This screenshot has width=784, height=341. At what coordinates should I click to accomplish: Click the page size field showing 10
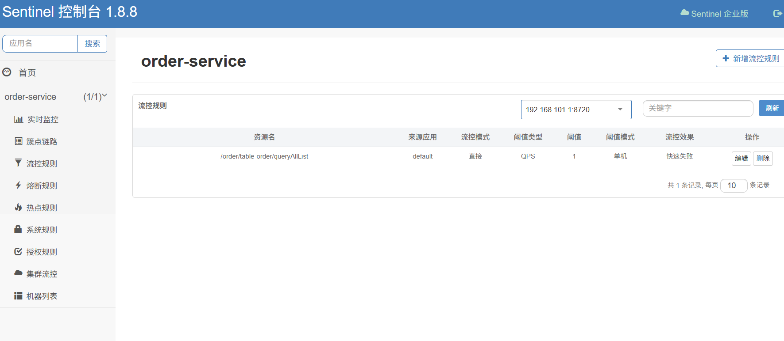[x=734, y=186]
